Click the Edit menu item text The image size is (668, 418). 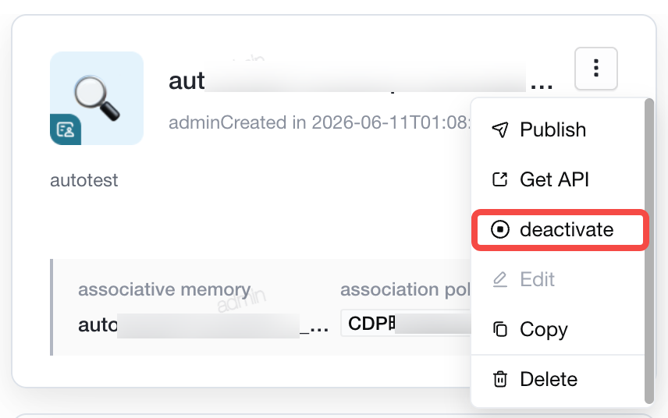[x=537, y=280]
